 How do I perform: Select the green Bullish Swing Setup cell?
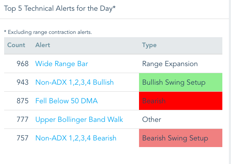181,82
